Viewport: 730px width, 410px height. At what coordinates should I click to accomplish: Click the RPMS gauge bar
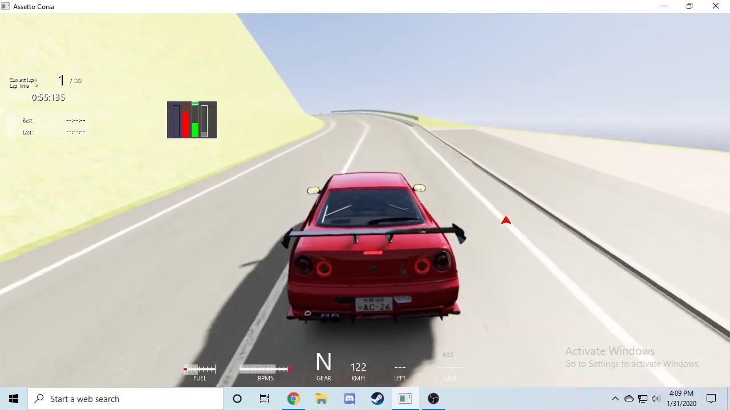click(x=266, y=369)
